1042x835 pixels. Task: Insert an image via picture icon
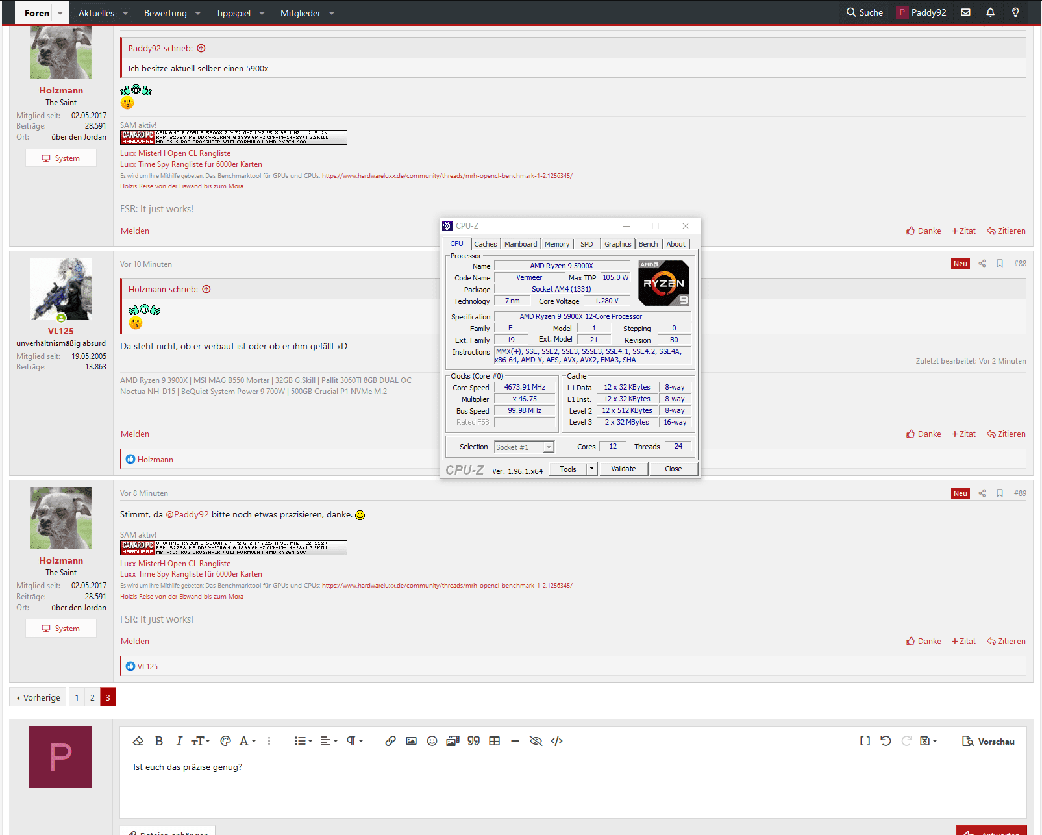[411, 741]
